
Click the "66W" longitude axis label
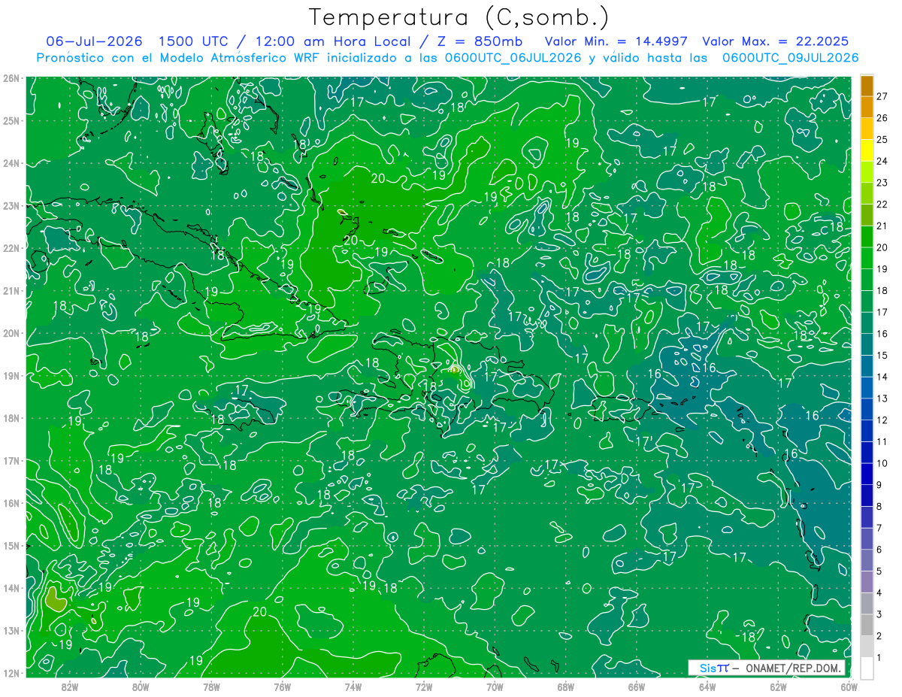coord(637,686)
